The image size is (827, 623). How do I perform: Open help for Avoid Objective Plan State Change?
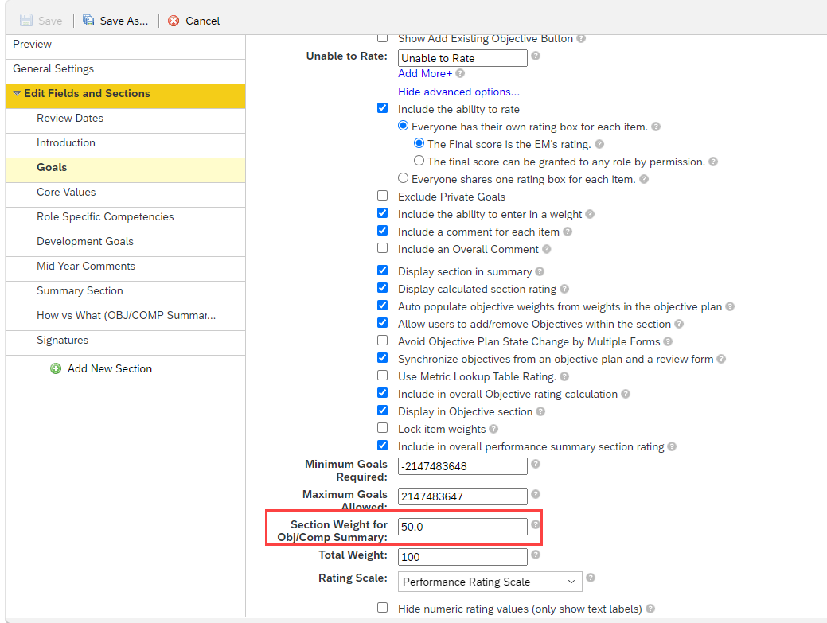[668, 341]
